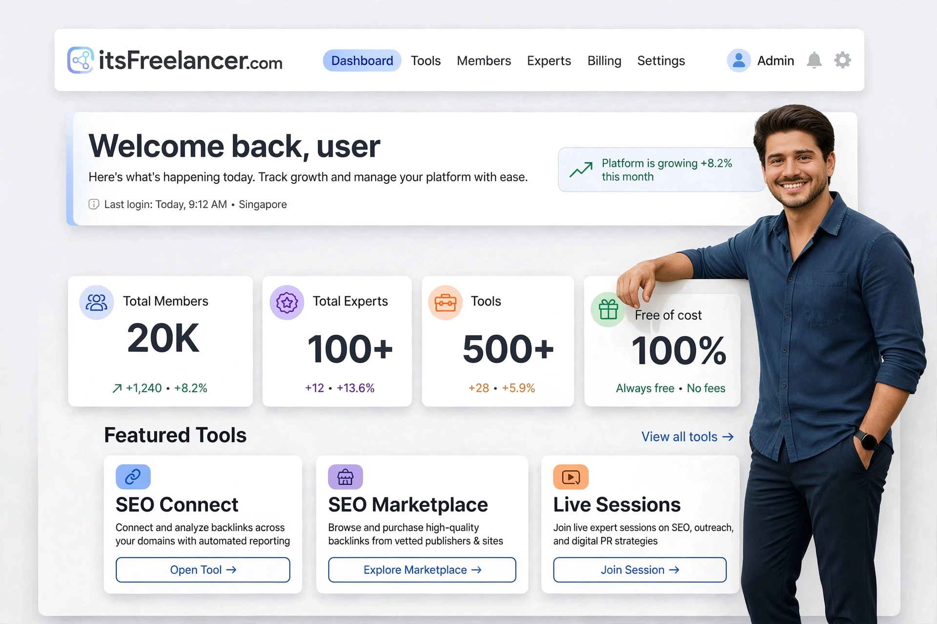The width and height of the screenshot is (937, 624).
Task: Click the SEO Connect card title
Action: 177,505
